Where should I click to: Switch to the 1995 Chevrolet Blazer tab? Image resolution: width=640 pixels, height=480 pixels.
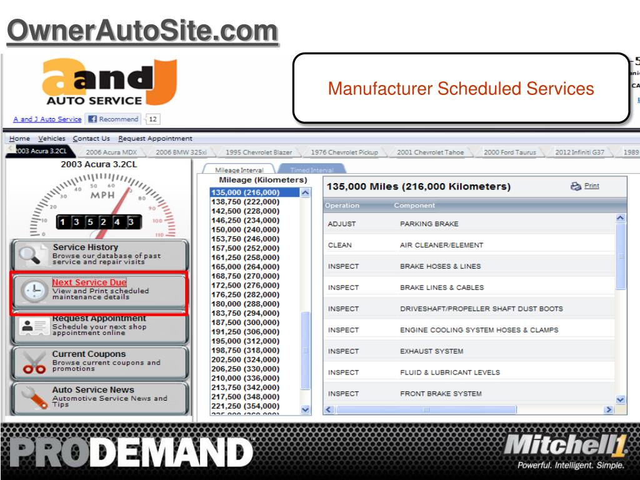tap(259, 152)
